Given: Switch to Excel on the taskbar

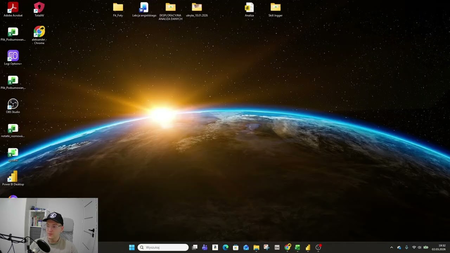Looking at the screenshot, I should (x=297, y=247).
